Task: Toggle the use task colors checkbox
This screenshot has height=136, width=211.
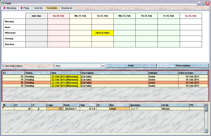Action: (x=3, y=66)
